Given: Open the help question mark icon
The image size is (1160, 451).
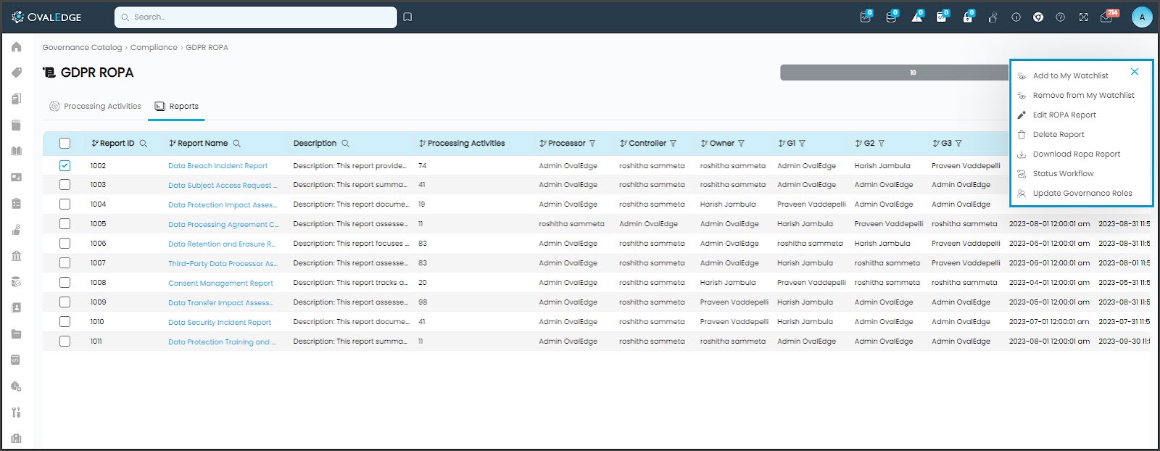Looking at the screenshot, I should 1061,17.
